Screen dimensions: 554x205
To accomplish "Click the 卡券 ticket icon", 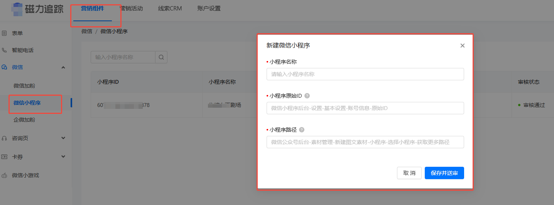I will [4, 157].
